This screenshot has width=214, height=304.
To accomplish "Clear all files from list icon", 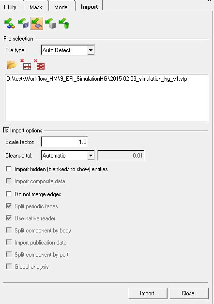I will (x=39, y=65).
